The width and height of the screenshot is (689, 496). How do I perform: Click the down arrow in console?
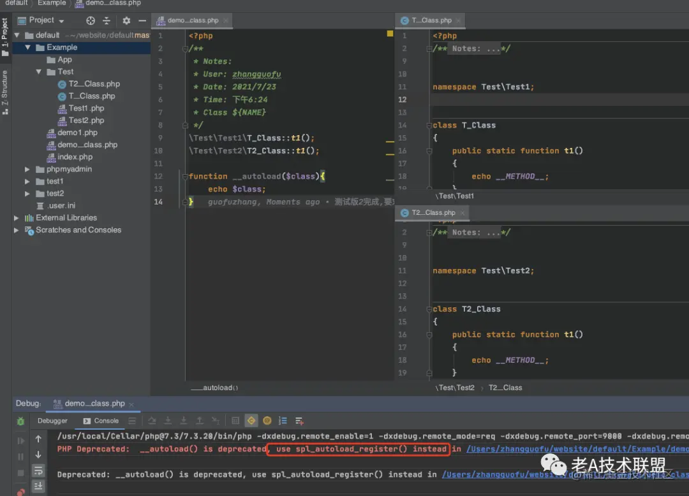click(38, 455)
